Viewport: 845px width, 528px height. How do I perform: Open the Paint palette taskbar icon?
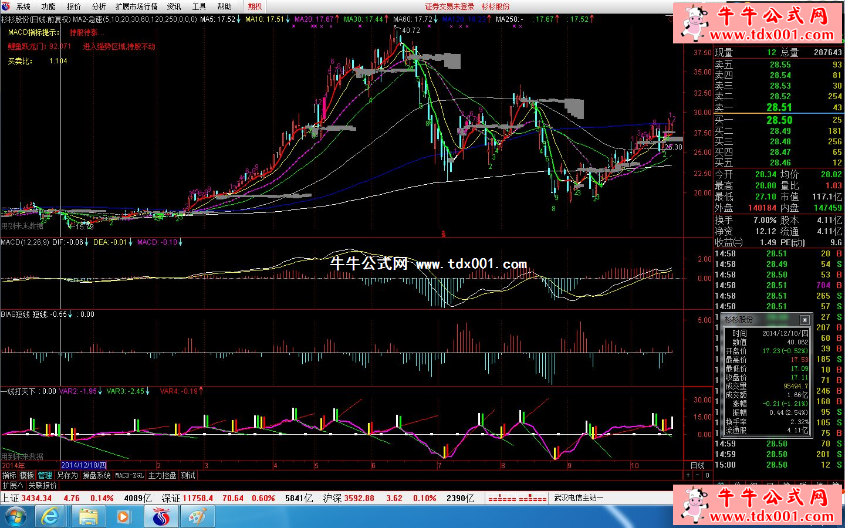point(197,516)
